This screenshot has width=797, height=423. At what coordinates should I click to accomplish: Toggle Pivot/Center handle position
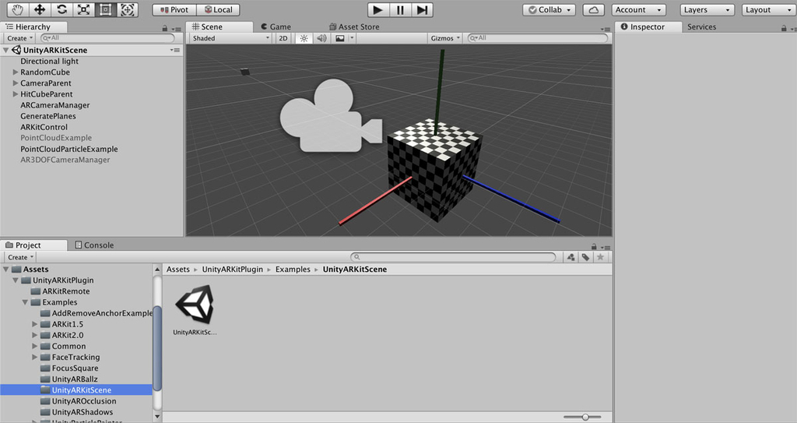[x=174, y=9]
